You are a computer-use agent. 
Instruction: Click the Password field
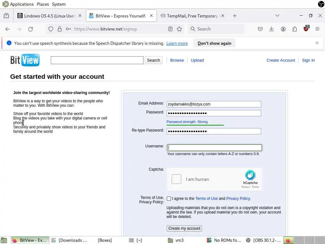click(214, 113)
